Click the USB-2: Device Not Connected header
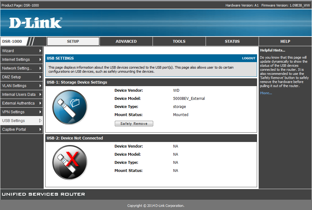The height and width of the screenshot is (210, 312). point(75,138)
